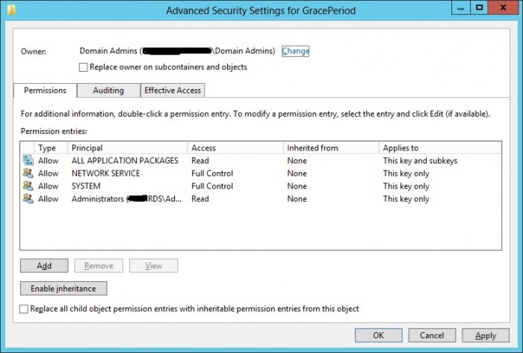Confirm with the OK button

[x=379, y=335]
